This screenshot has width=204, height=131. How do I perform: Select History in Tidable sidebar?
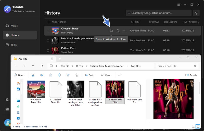pyautogui.click(x=20, y=35)
